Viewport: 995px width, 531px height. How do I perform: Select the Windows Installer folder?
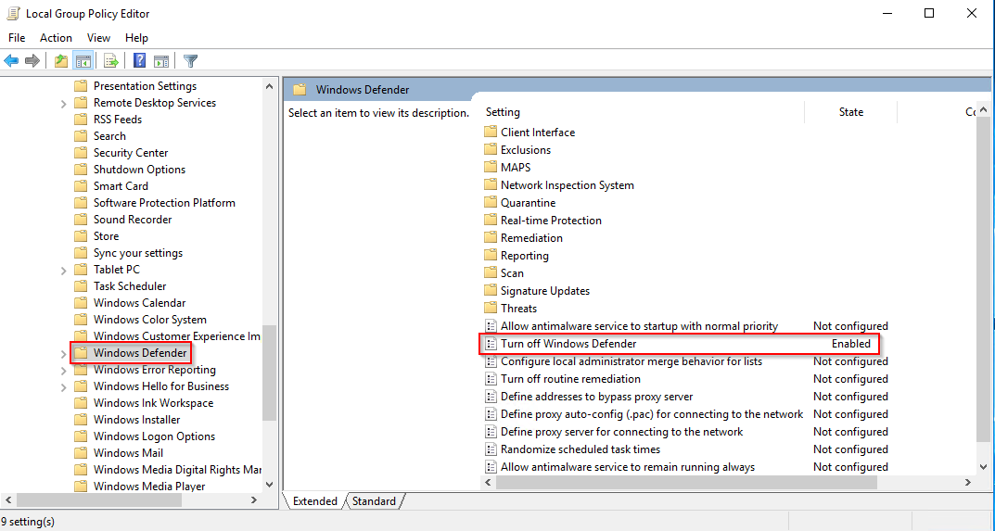pyautogui.click(x=136, y=420)
